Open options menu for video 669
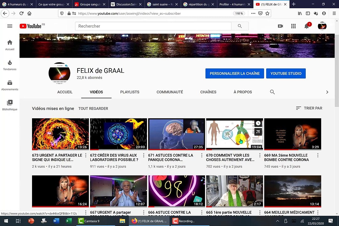Screen dimensions: 339x226 [x=318, y=155]
